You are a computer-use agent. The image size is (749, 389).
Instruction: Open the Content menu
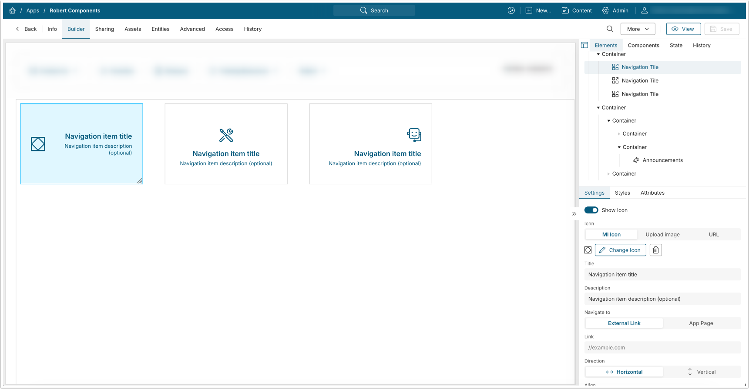coord(577,10)
